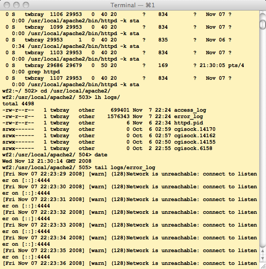The height and width of the screenshot is (269, 266).
Task: Click the window resize grip corner
Action: (262, 265)
